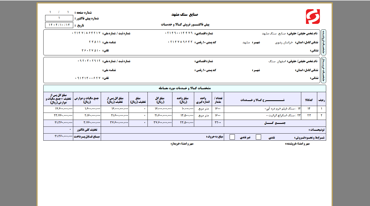Click item description سنگ اسکراچ گرانیت
Image resolution: width=370 pixels, height=206 pixels.
(282, 115)
